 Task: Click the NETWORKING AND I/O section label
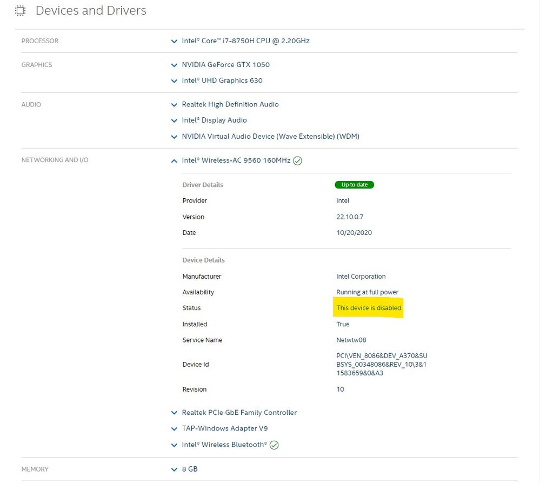55,160
